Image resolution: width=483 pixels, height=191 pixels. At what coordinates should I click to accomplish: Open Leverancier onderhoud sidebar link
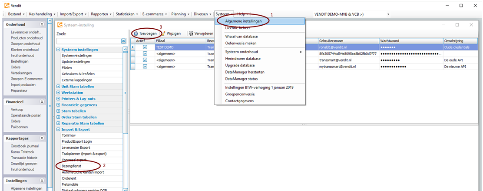(x=26, y=32)
